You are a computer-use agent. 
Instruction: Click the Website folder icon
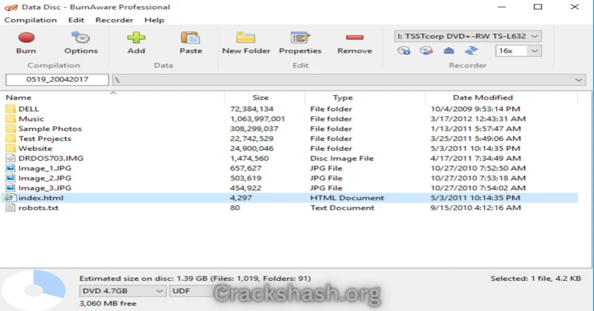coord(11,149)
